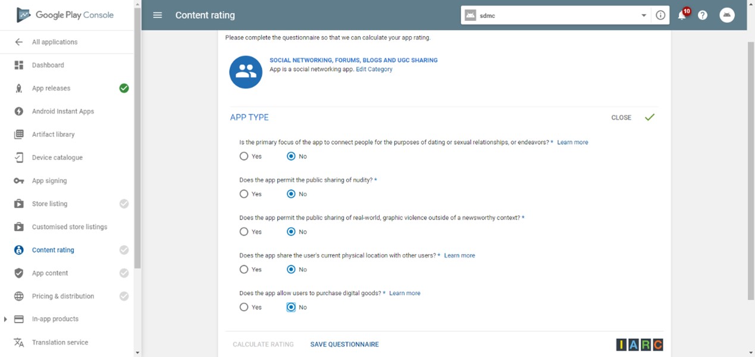The height and width of the screenshot is (357, 755).
Task: Click the back arrow to All applications
Action: (x=19, y=42)
